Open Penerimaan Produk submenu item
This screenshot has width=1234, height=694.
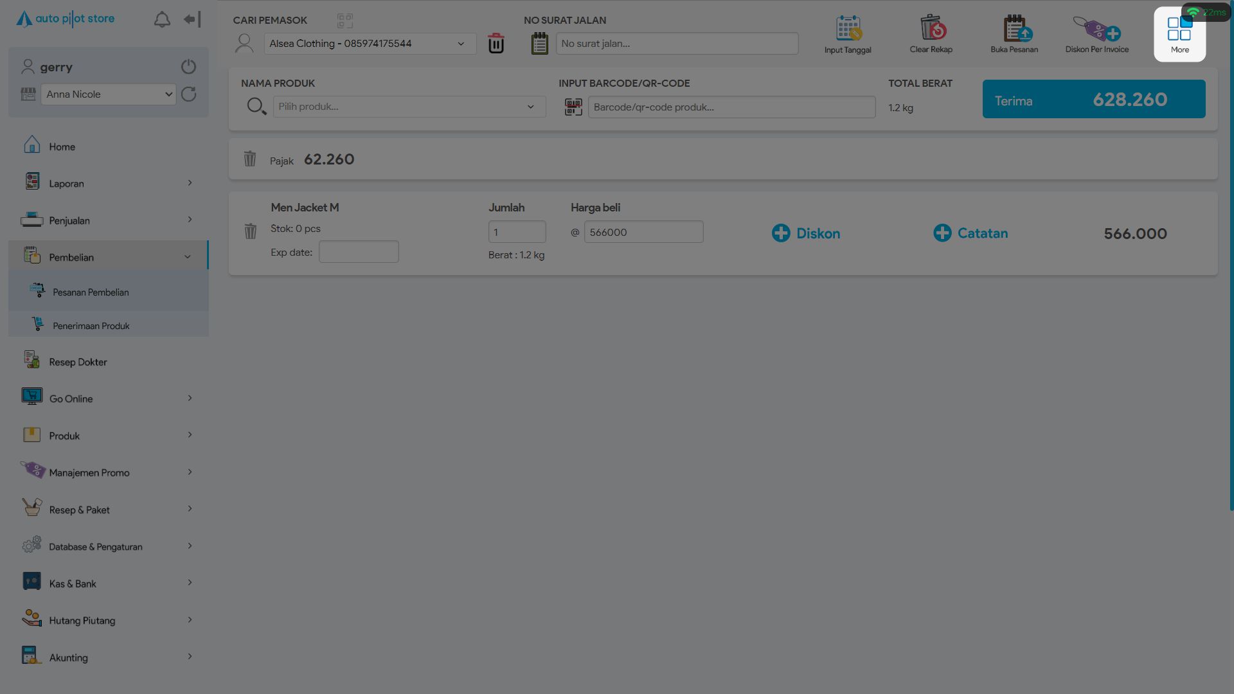tap(91, 326)
